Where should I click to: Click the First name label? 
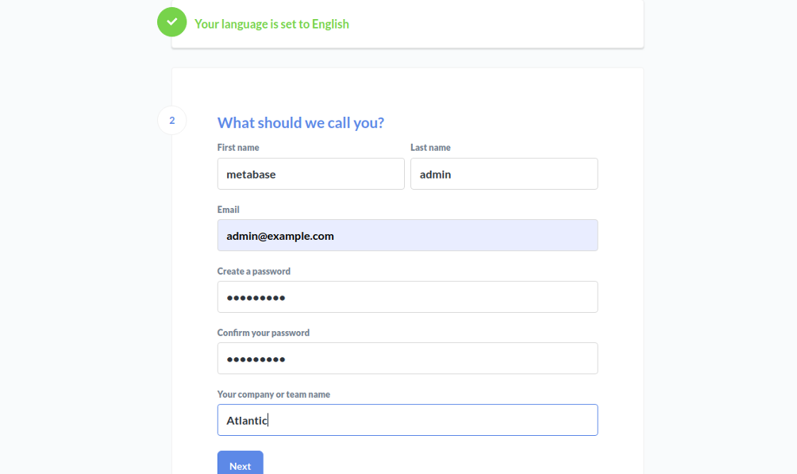[238, 148]
